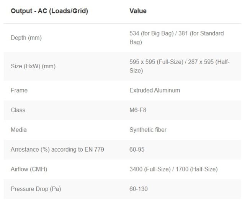This screenshot has height=203, width=245.
Task: Select the "Pressure Drop (Pa)" row label
Action: pos(36,189)
